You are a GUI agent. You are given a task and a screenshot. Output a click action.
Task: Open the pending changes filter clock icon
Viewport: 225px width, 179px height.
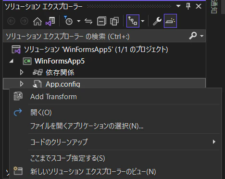point(68,21)
